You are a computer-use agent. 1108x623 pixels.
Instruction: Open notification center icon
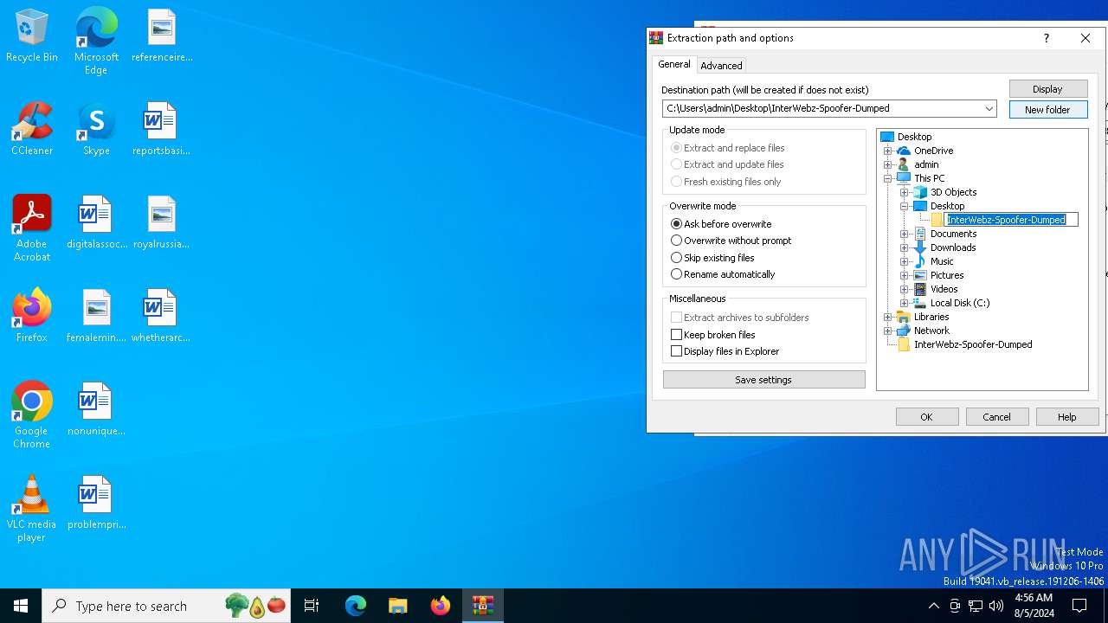pyautogui.click(x=1080, y=606)
